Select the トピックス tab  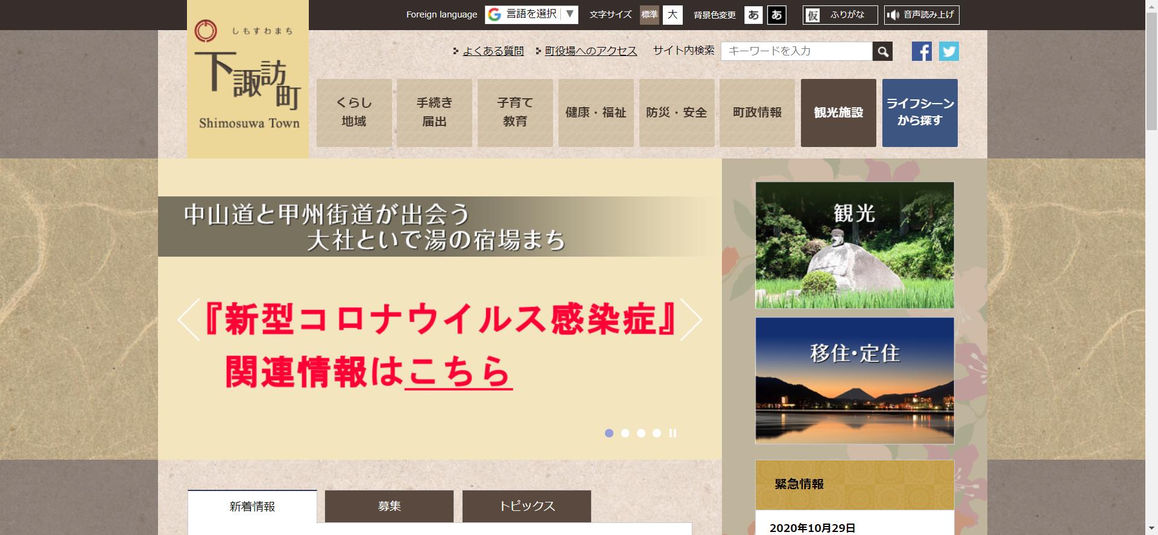pos(527,507)
